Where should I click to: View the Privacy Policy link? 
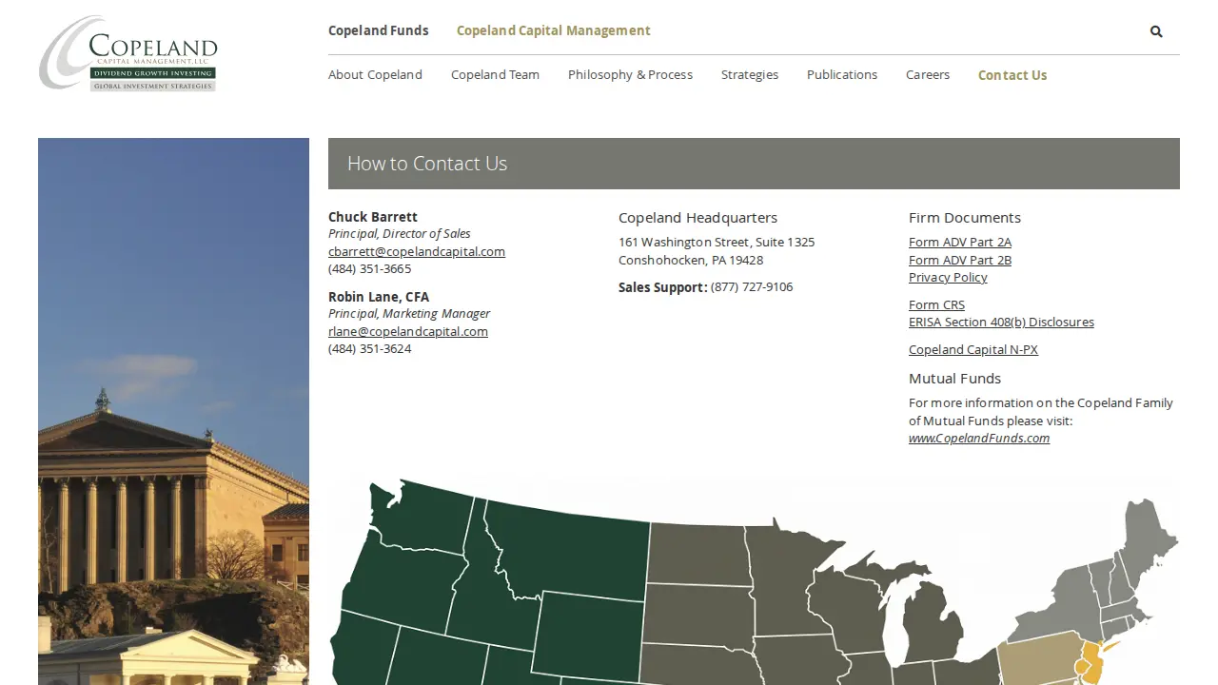pos(948,277)
